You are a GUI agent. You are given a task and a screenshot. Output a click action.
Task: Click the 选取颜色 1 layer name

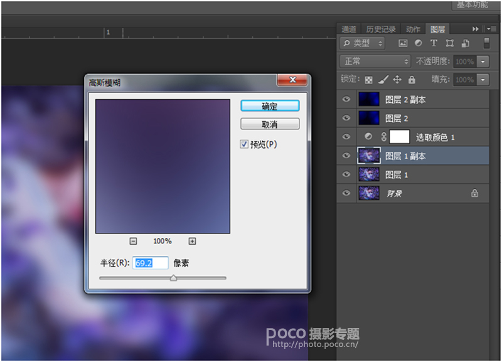pos(435,137)
